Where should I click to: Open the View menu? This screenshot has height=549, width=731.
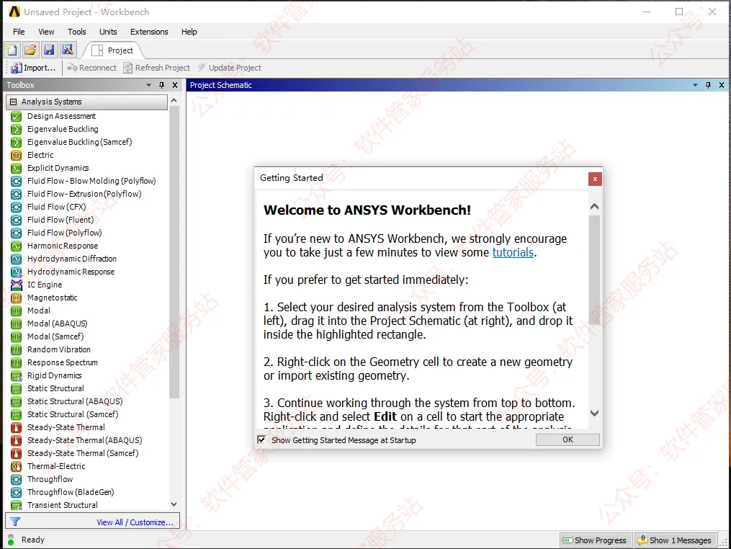tap(46, 32)
